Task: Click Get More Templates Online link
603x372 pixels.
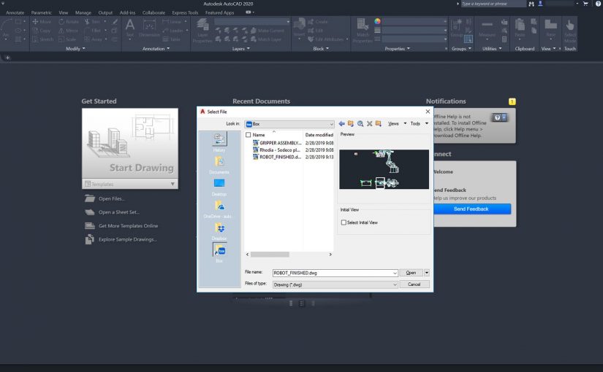Action: click(128, 225)
